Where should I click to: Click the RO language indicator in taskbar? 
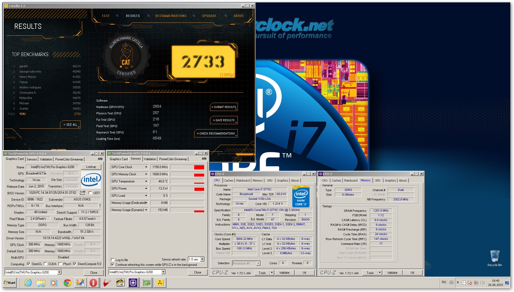point(444,282)
